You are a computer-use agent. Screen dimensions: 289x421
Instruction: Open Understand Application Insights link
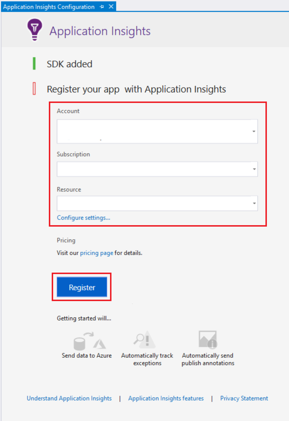click(x=69, y=398)
